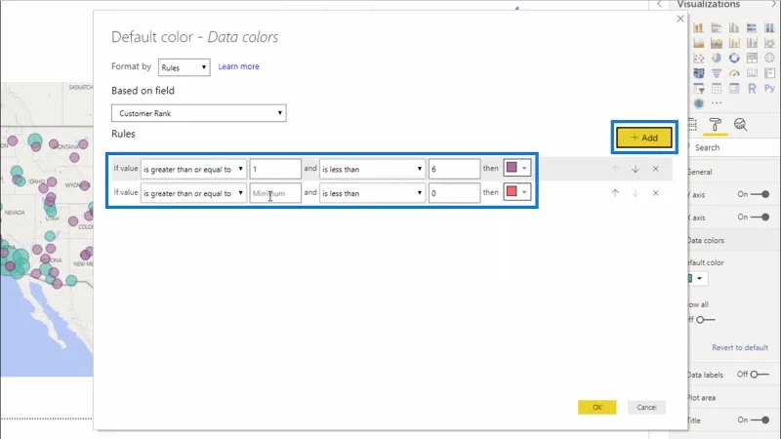Toggle the X axis switch
Image resolution: width=781 pixels, height=439 pixels.
pos(760,217)
